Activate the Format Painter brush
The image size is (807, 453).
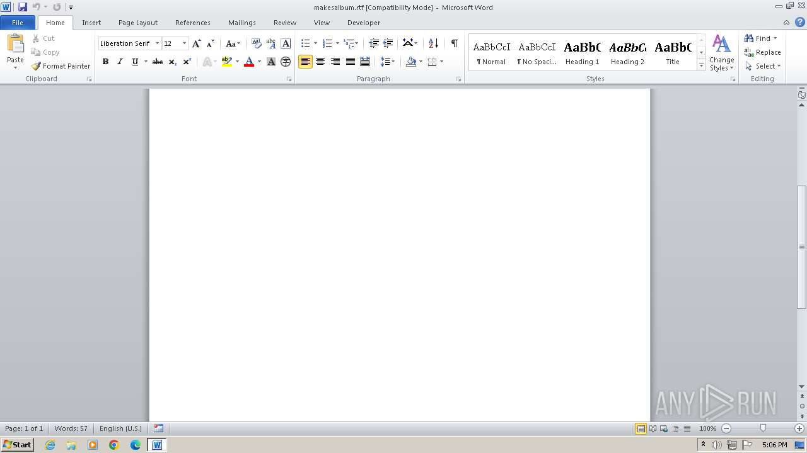point(61,66)
